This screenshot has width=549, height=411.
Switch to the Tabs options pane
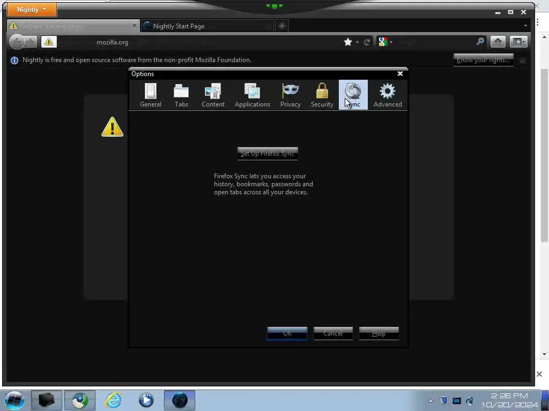tap(181, 95)
